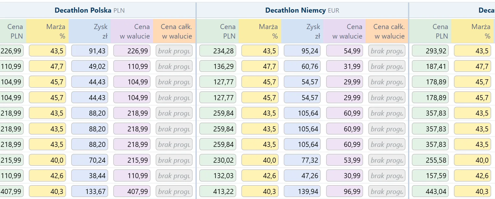Select Zysk zł column header under Decathlon Polska
The height and width of the screenshot is (199, 495).
coord(90,31)
